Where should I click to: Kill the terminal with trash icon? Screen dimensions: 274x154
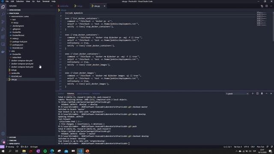tap(262, 94)
